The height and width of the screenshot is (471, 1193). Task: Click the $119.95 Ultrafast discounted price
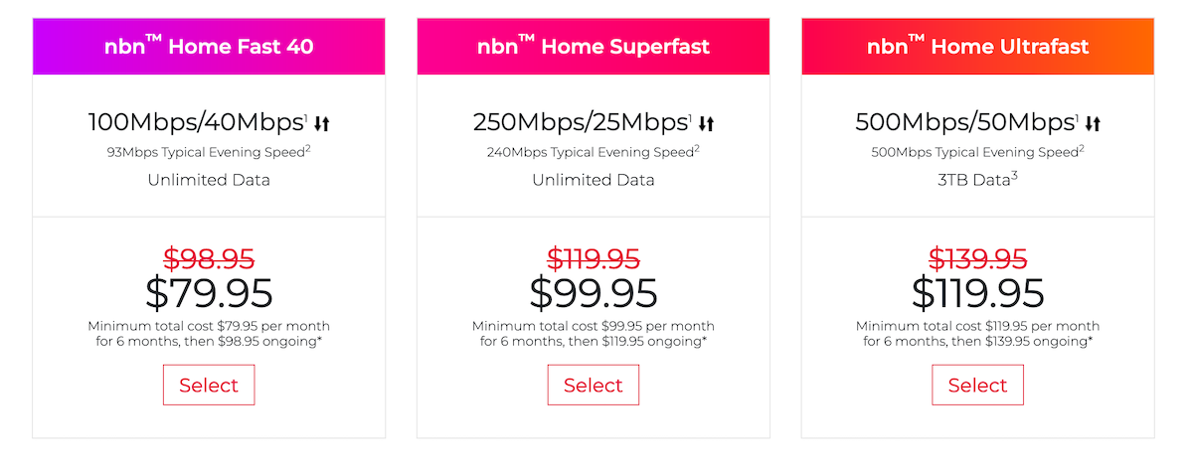(977, 293)
